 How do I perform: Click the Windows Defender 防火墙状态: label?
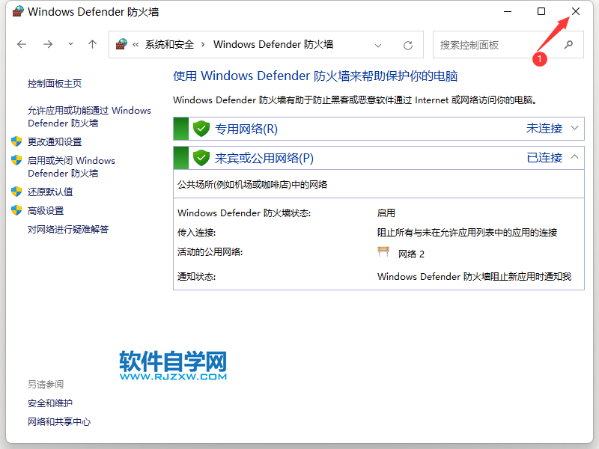point(244,213)
